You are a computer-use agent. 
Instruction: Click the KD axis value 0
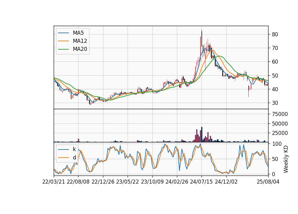[x=273, y=174]
